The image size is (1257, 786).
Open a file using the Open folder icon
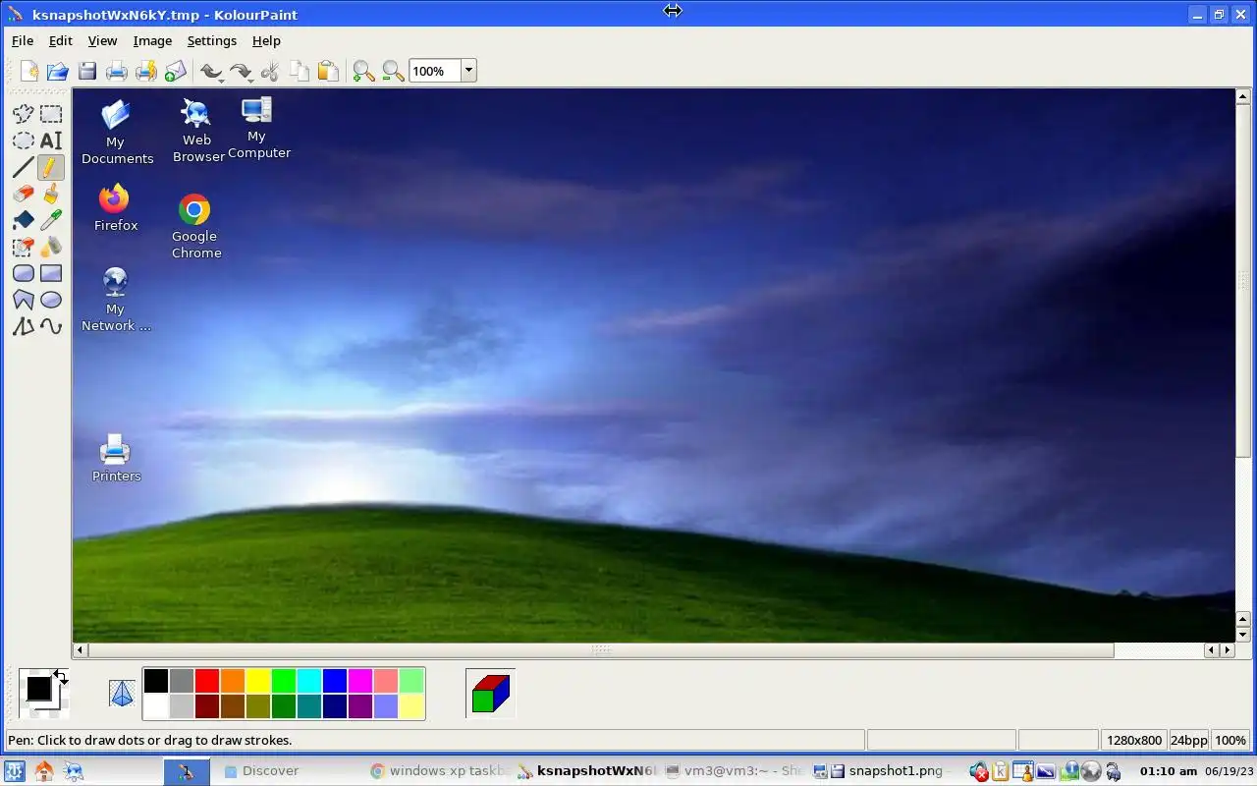tap(58, 71)
